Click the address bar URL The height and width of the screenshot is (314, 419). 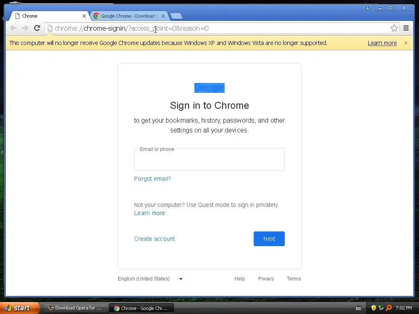coord(131,28)
